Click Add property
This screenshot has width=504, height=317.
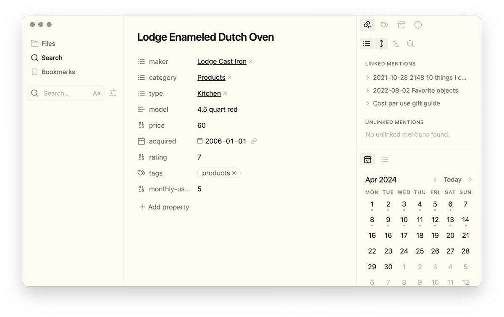tap(164, 207)
